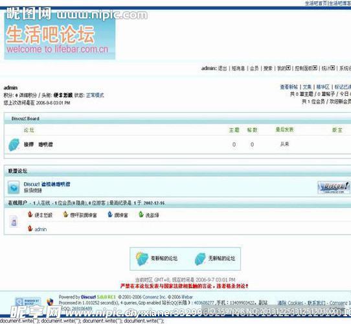Click the 版主 column header

tap(337, 130)
